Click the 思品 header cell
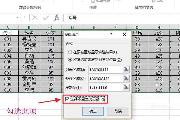This screenshot has width=180, height=120. coord(139,33)
